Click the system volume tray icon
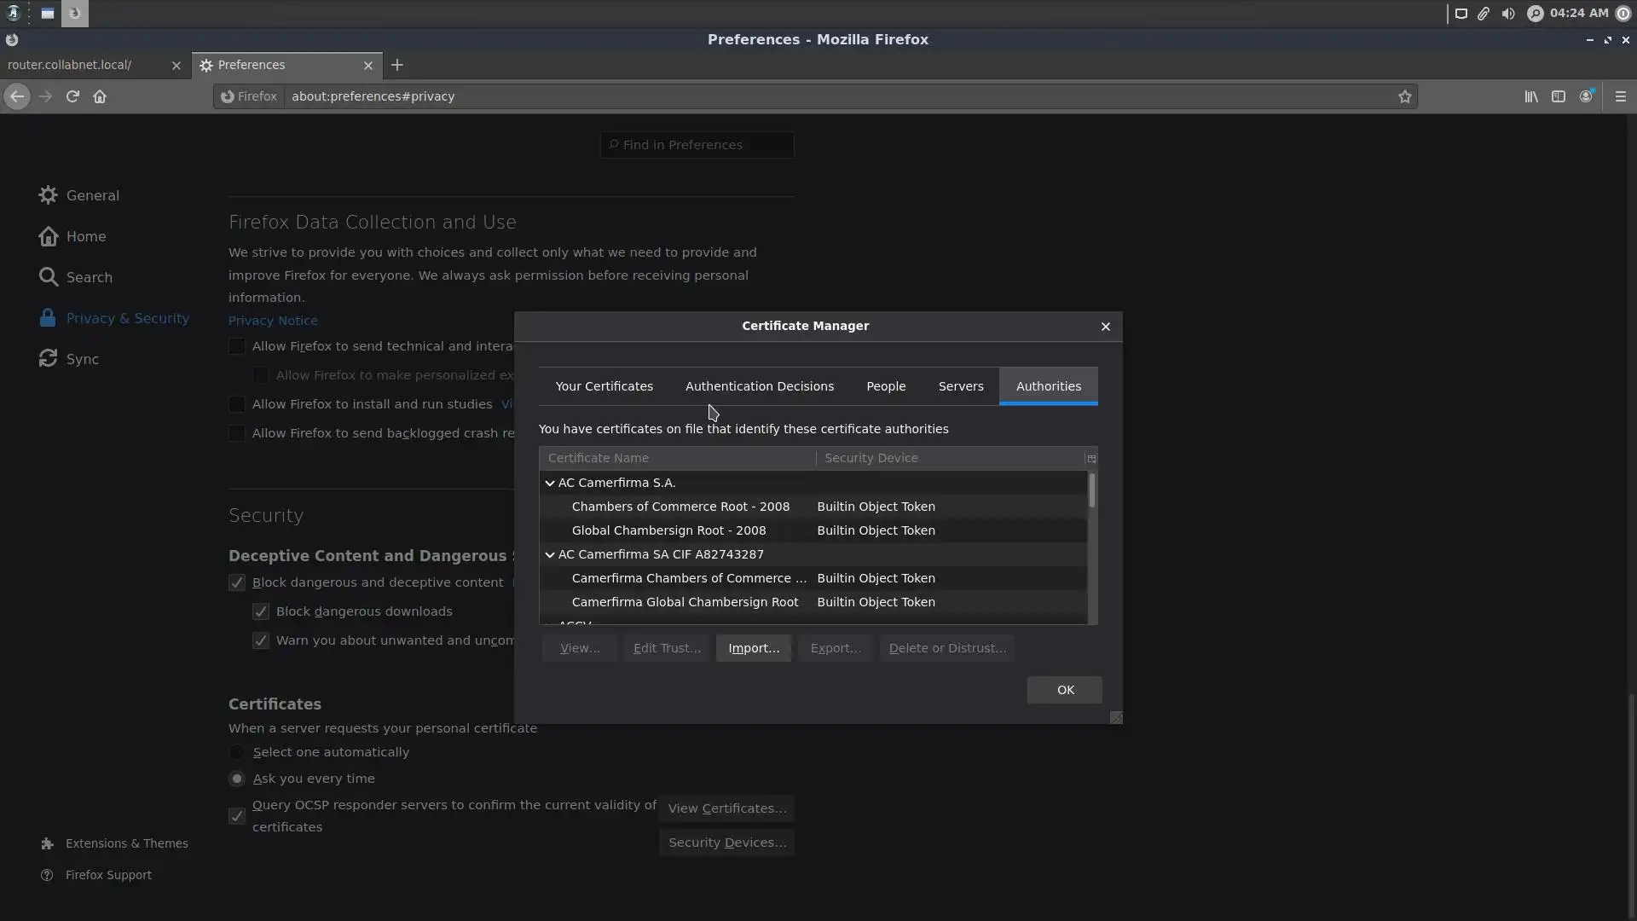The image size is (1637, 921). tap(1508, 13)
